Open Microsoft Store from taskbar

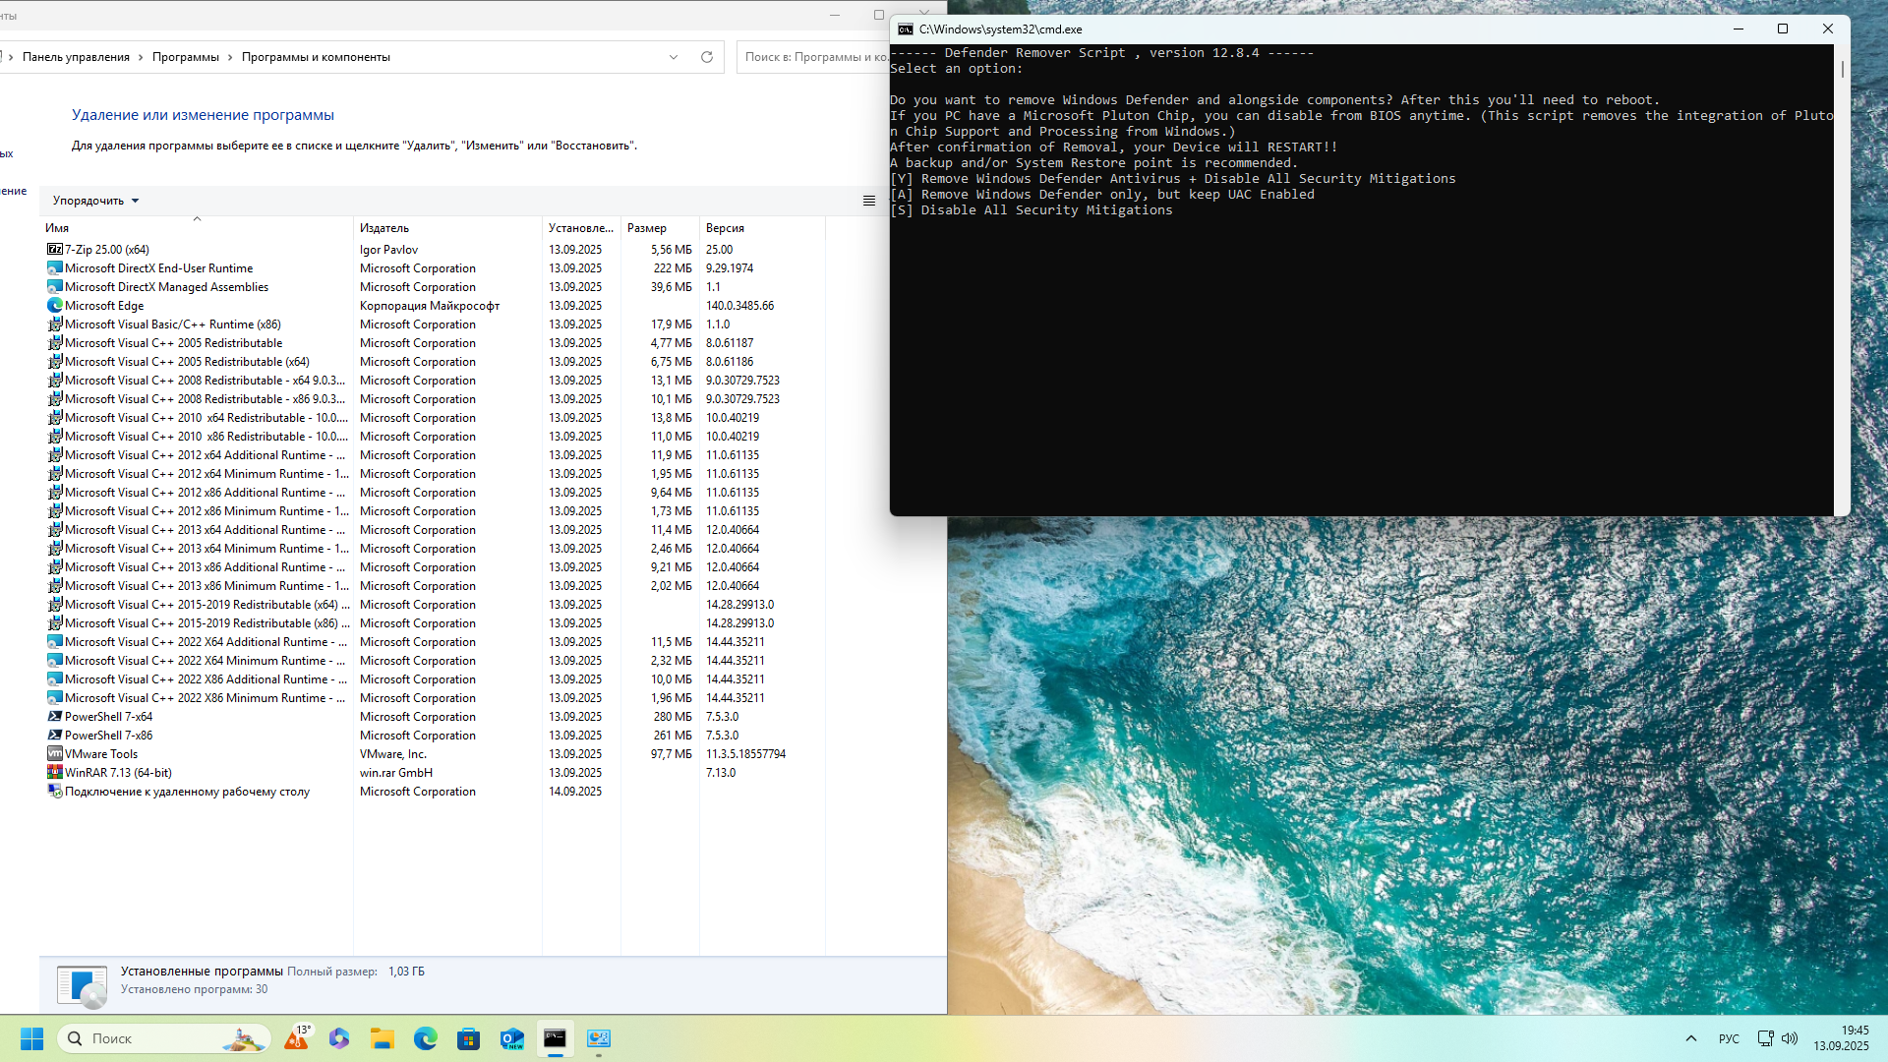coord(469,1038)
